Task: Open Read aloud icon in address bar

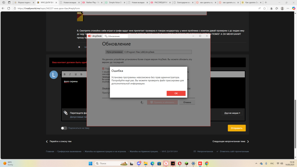Action: [x=259, y=8]
